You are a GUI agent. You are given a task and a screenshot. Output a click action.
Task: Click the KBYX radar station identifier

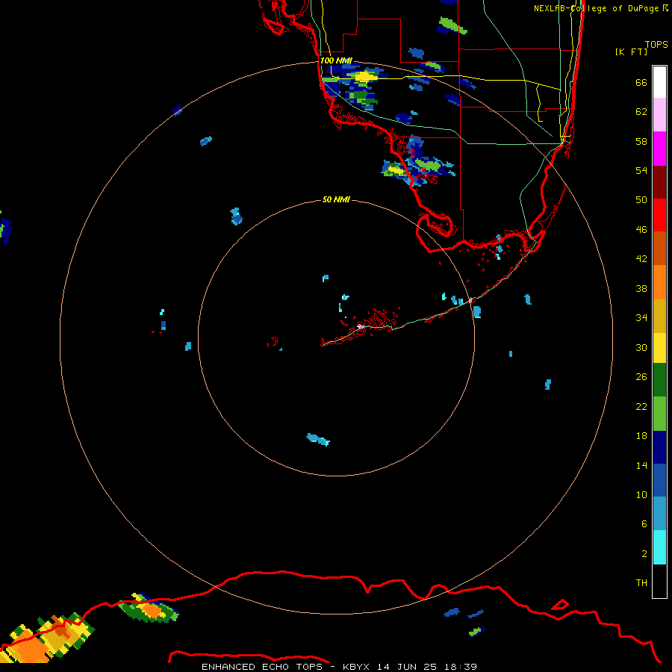click(355, 667)
